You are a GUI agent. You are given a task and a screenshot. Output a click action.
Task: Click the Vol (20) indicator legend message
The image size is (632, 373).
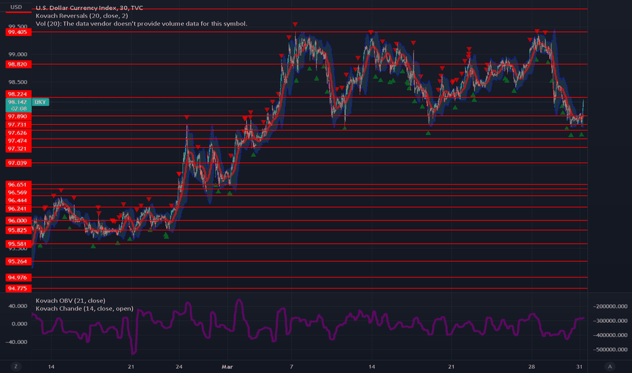point(142,24)
